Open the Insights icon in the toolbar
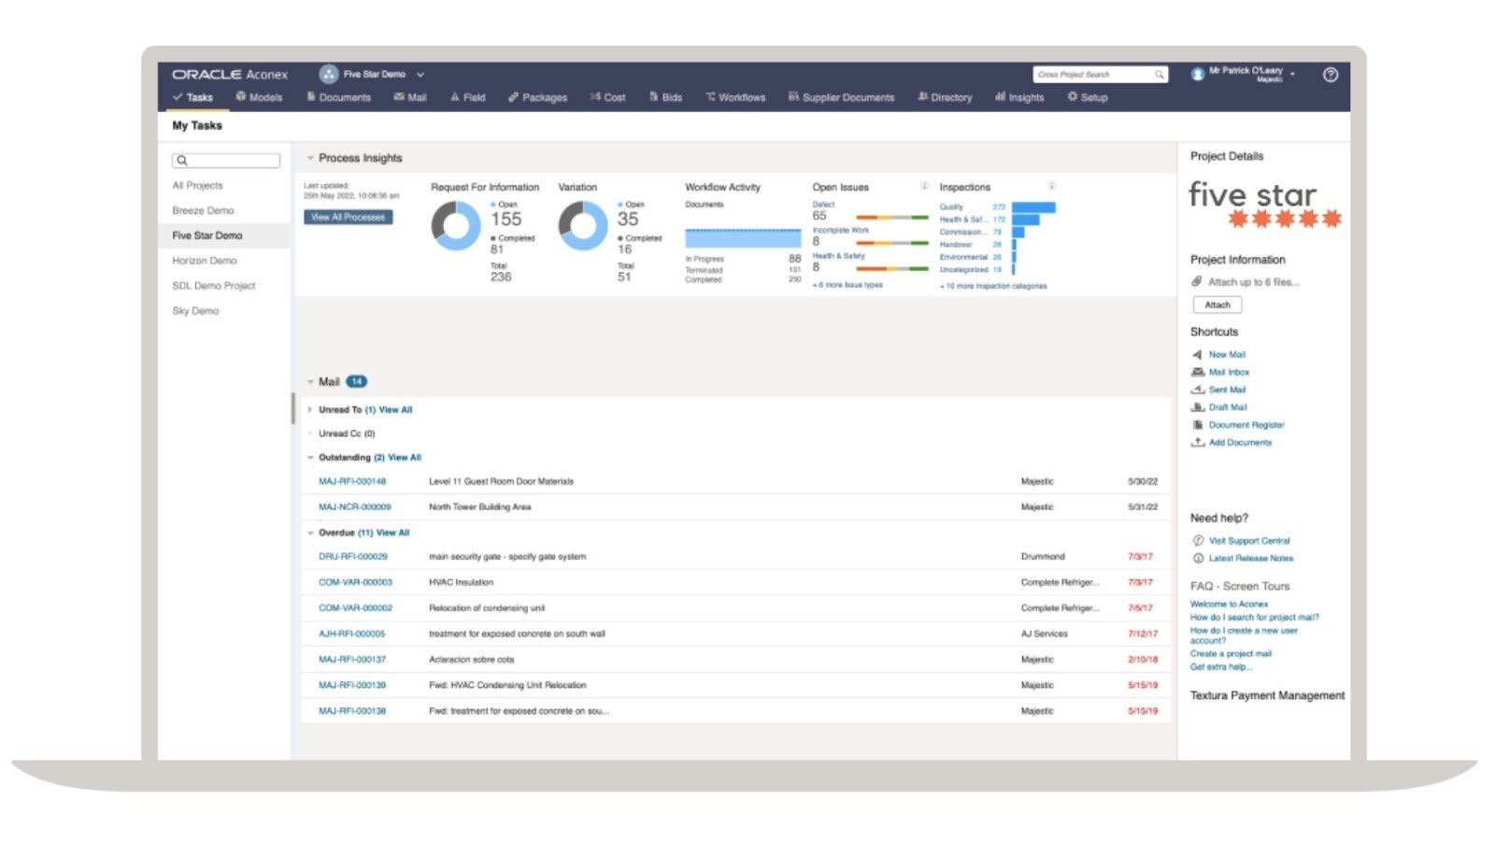The image size is (1495, 841). (x=1003, y=97)
